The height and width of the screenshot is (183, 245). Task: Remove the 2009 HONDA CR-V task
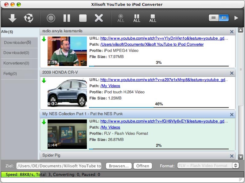point(232,73)
